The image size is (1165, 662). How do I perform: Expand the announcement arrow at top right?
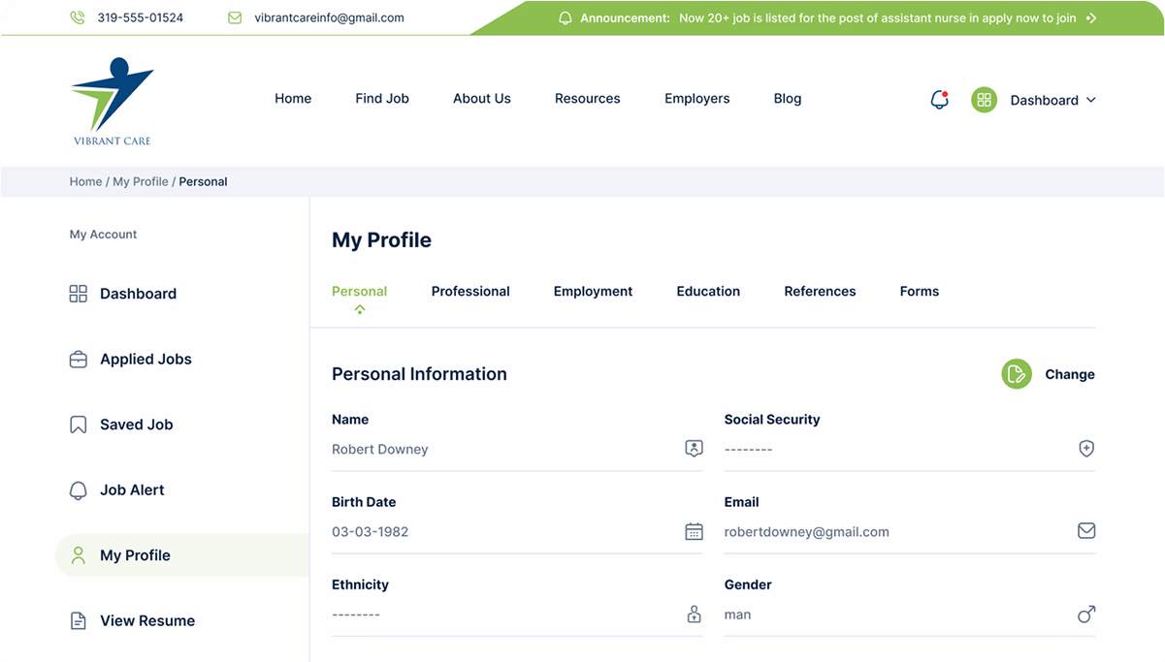tap(1089, 16)
